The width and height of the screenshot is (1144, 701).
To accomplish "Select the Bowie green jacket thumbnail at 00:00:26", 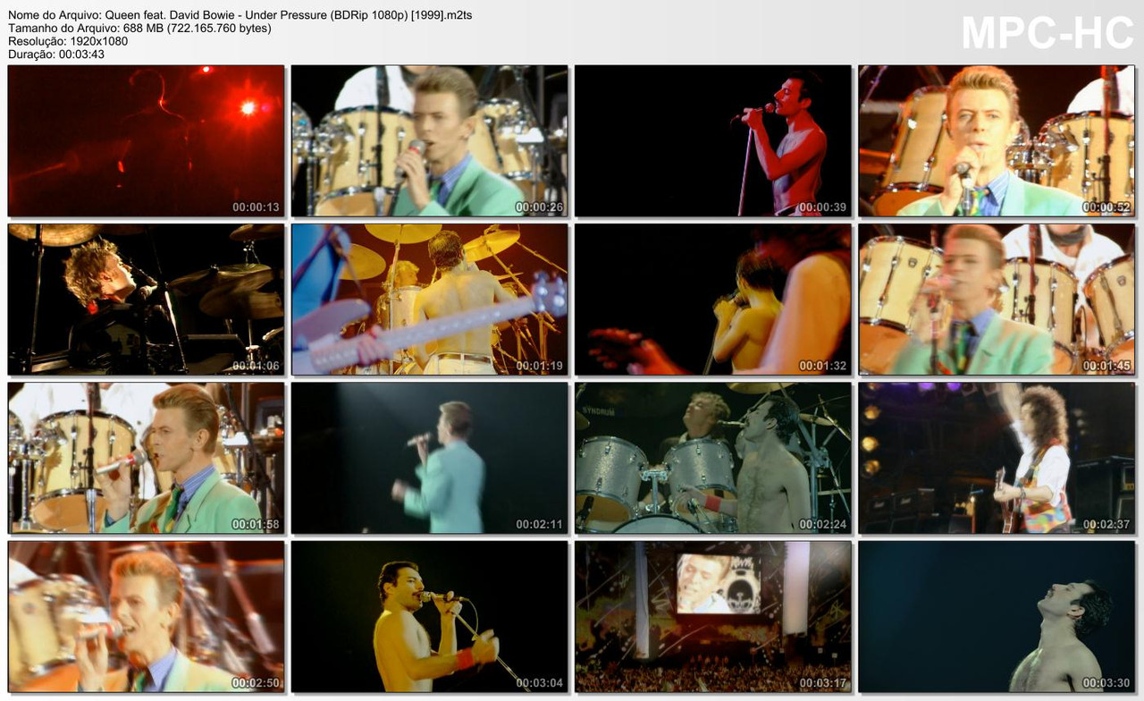I will coord(429,139).
